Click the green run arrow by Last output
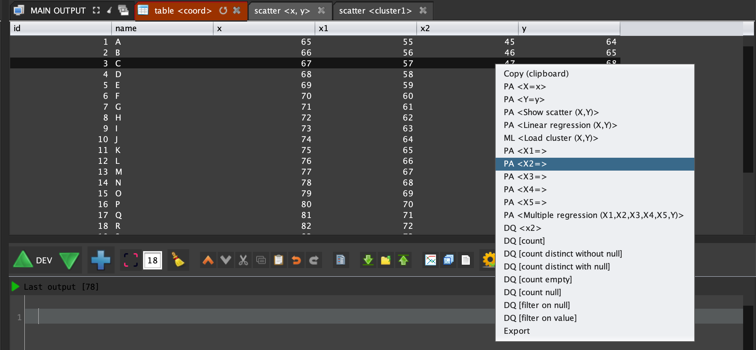The height and width of the screenshot is (350, 756). (x=15, y=287)
